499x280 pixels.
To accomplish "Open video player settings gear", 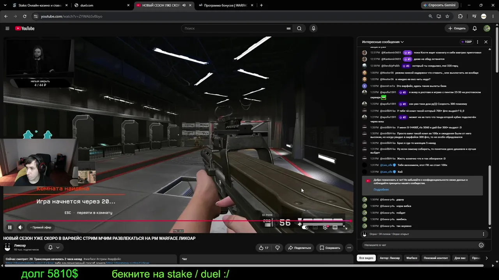I will pyautogui.click(x=325, y=227).
